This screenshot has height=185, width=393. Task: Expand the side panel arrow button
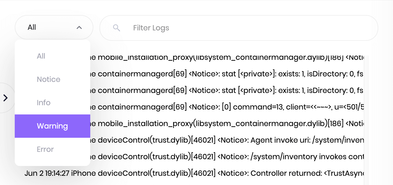pyautogui.click(x=6, y=98)
